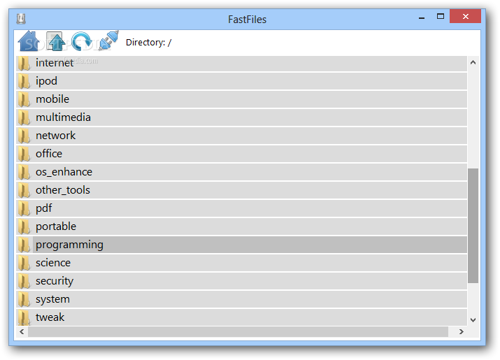Maximize the FastFiles window
Image resolution: width=500 pixels, height=360 pixels.
[x=441, y=17]
